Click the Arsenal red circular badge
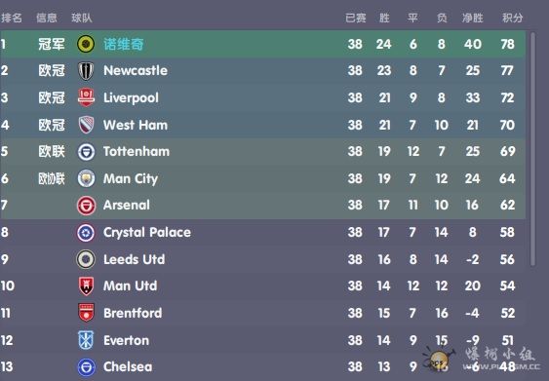The width and height of the screenshot is (549, 381). [86, 206]
